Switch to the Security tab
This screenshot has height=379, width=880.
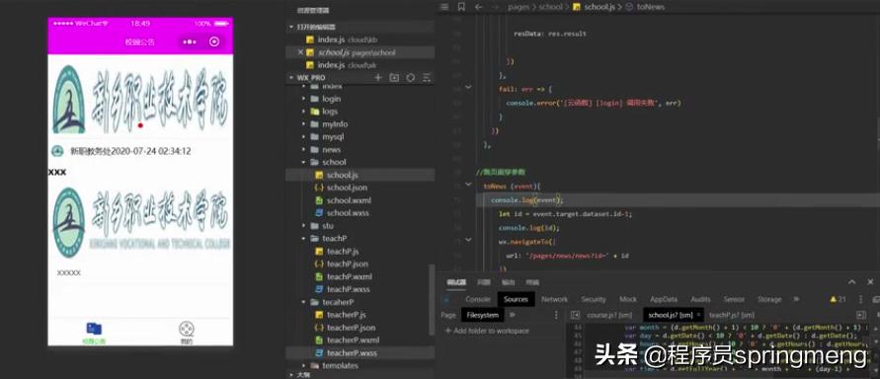point(594,299)
